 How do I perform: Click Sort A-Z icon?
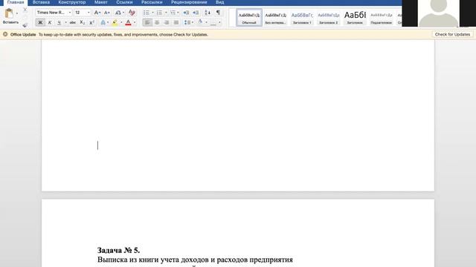[x=208, y=13]
